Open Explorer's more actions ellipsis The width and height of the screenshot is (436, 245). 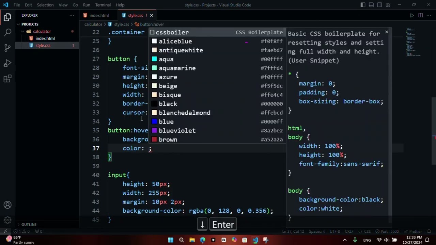[72, 15]
